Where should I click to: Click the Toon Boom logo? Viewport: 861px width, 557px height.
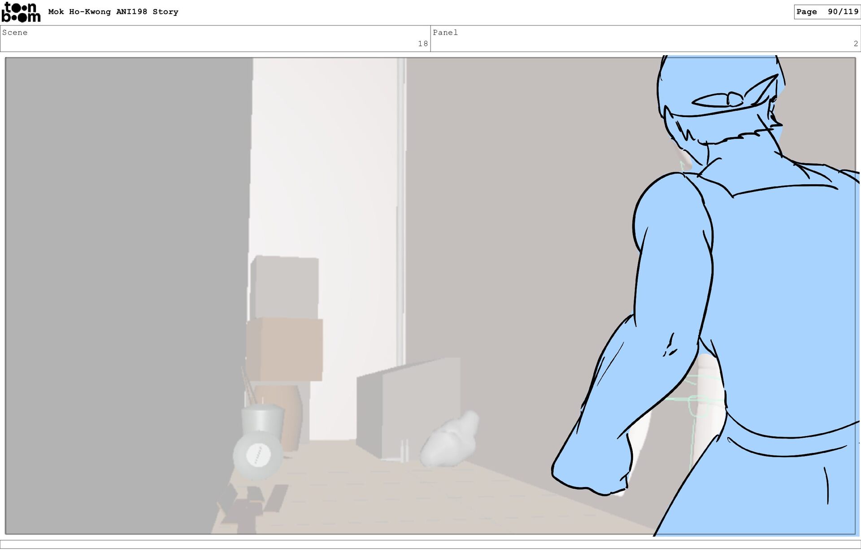pos(21,12)
